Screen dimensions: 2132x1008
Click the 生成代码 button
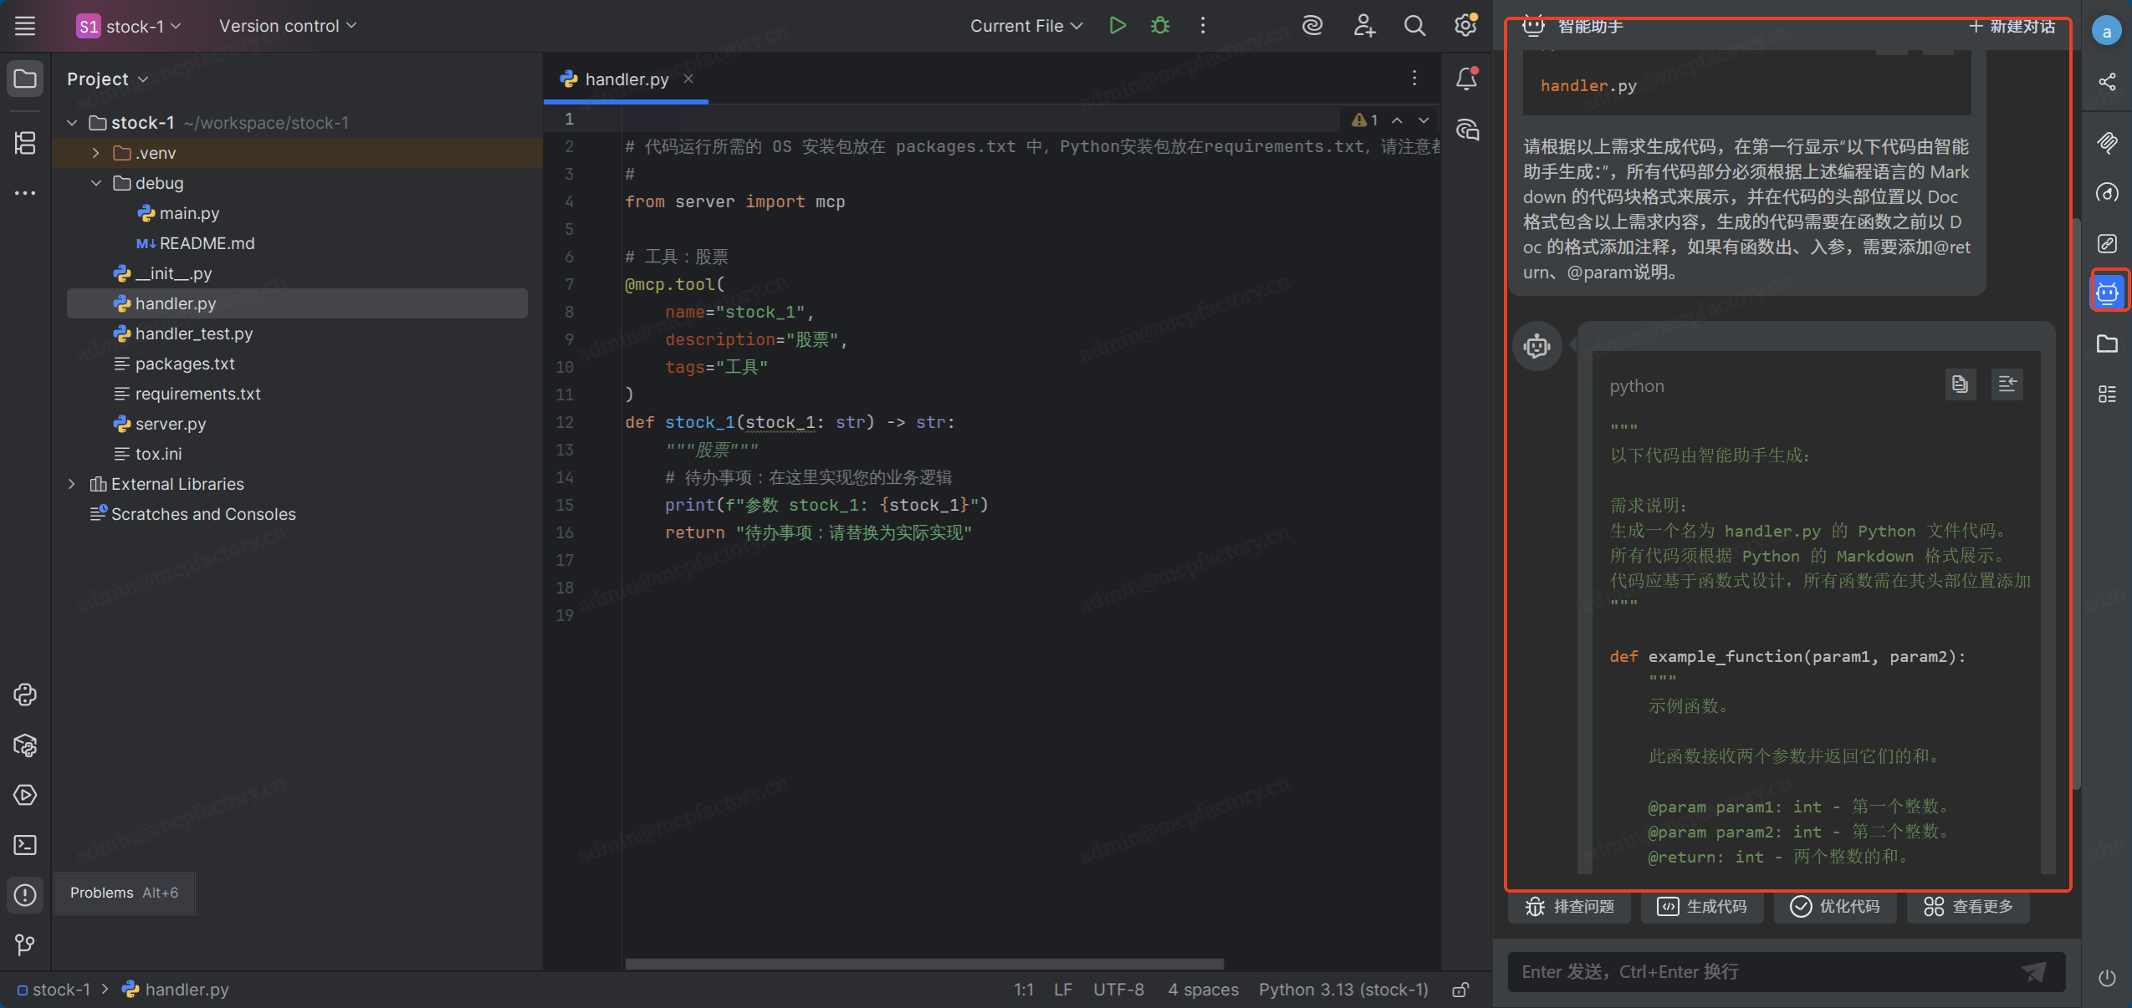click(x=1702, y=907)
